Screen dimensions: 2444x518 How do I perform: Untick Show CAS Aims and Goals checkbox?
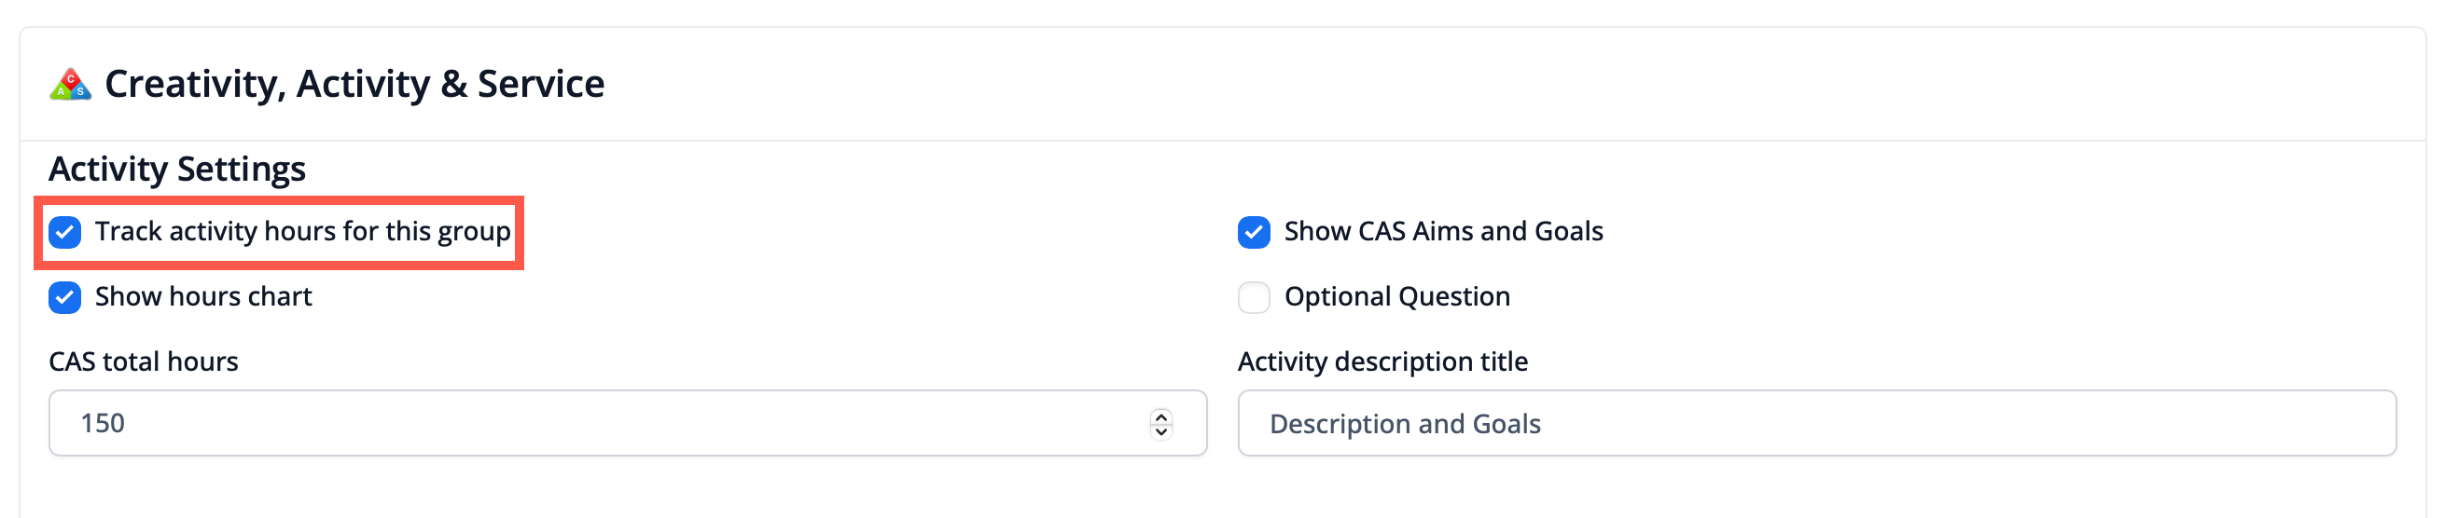pos(1254,232)
